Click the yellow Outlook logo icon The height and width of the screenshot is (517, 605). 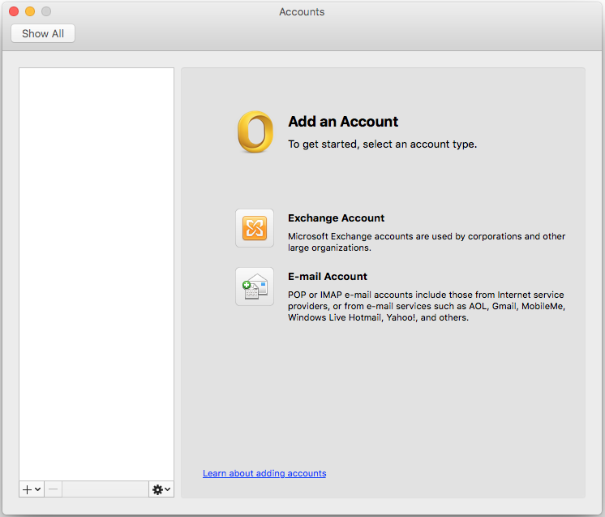(255, 131)
